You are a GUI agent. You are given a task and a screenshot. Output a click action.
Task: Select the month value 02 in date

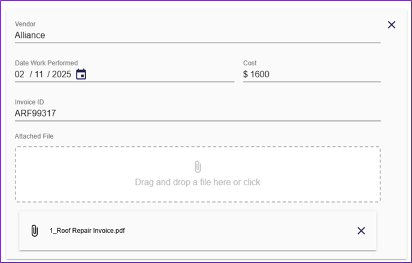19,74
